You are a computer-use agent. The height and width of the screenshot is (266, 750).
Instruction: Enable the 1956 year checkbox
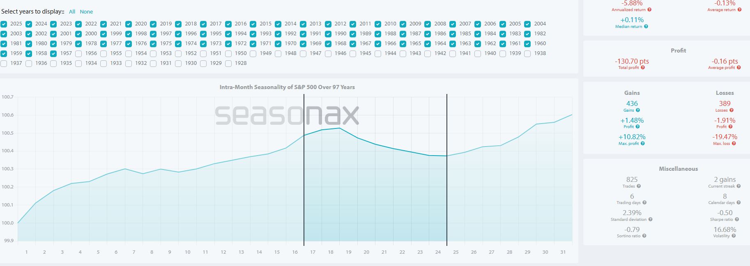[78, 53]
